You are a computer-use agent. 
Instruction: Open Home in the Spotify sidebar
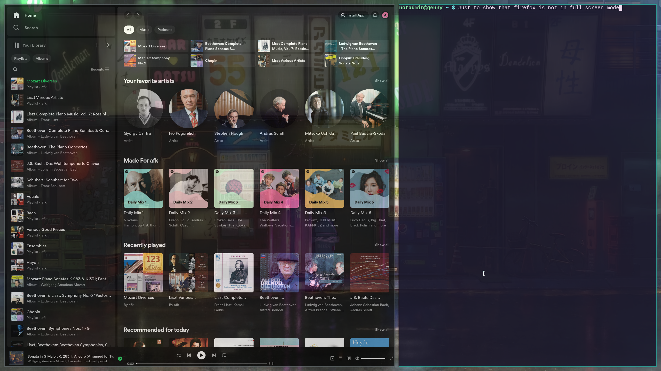tap(25, 15)
